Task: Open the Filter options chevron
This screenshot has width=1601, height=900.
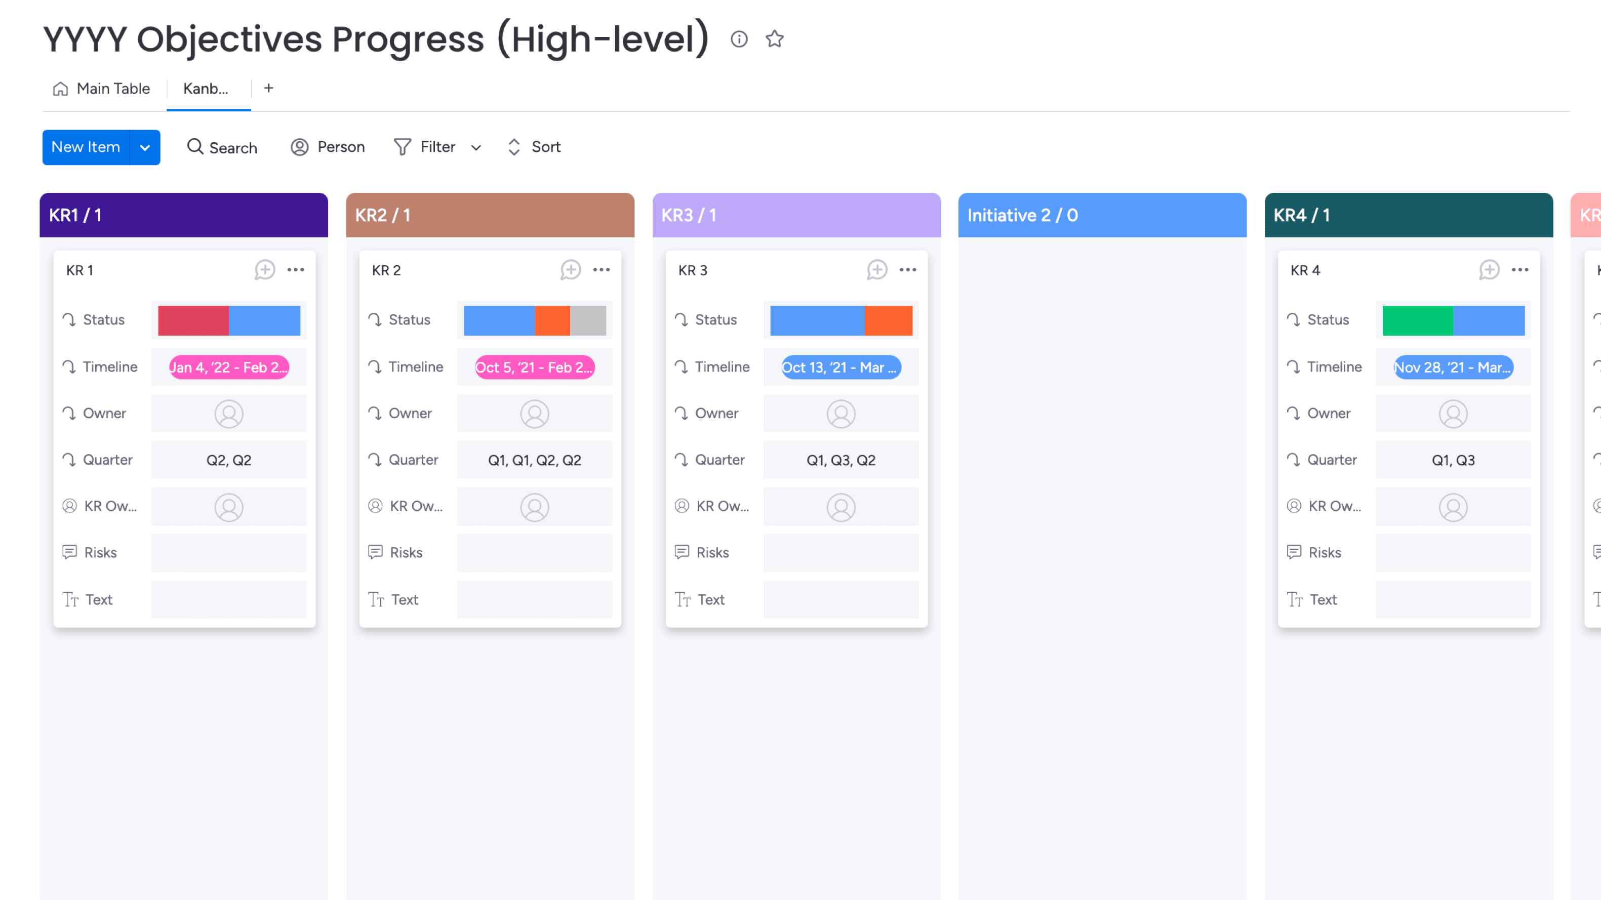Action: [476, 148]
